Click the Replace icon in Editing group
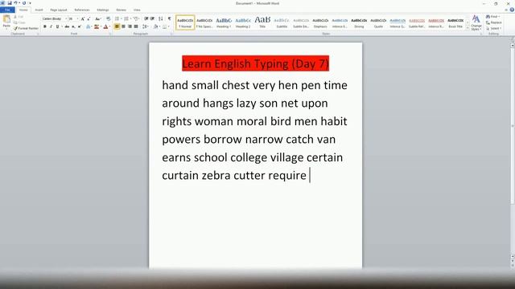The width and height of the screenshot is (515, 289). pos(493,22)
